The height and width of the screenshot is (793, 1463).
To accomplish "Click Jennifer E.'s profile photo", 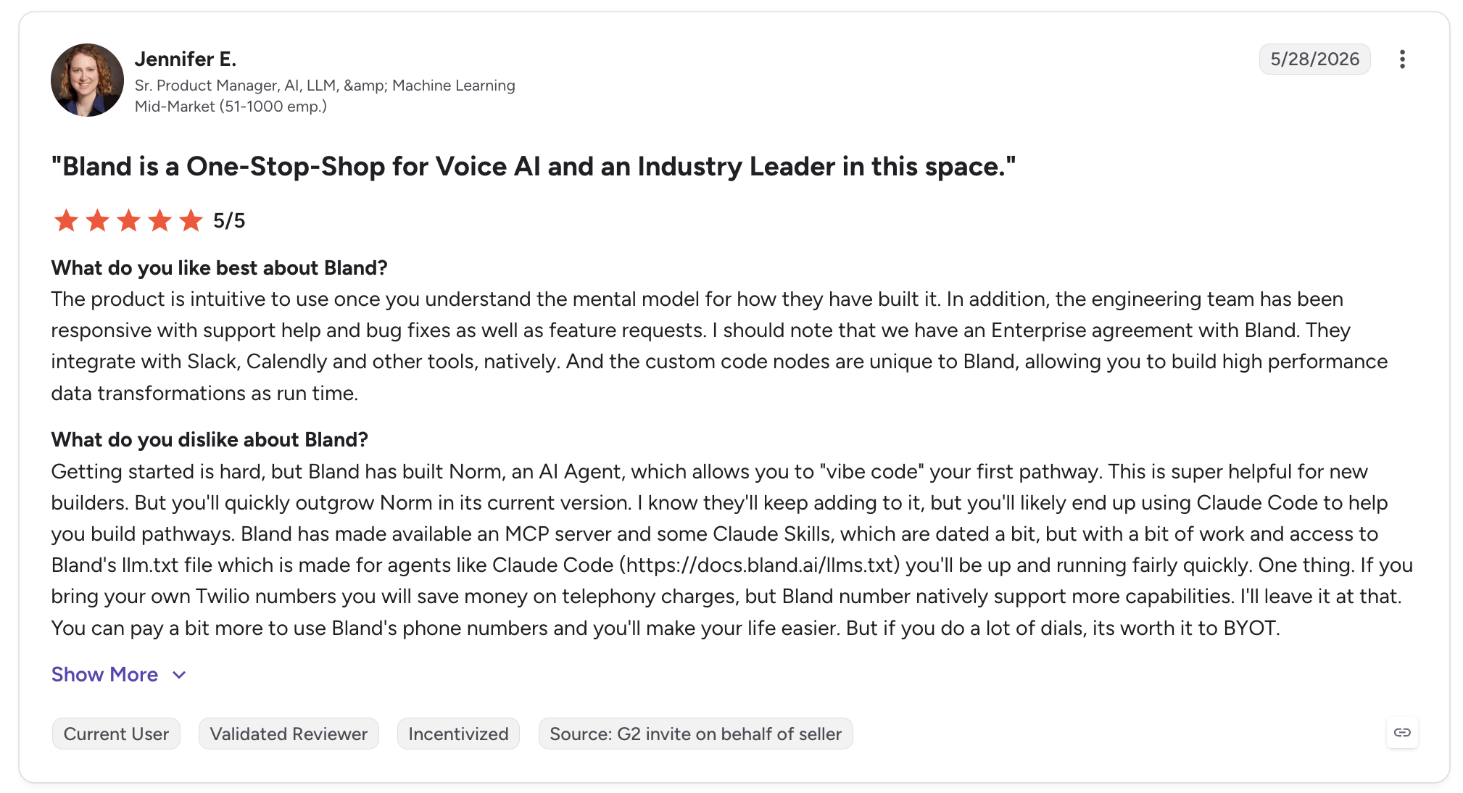I will tap(87, 80).
